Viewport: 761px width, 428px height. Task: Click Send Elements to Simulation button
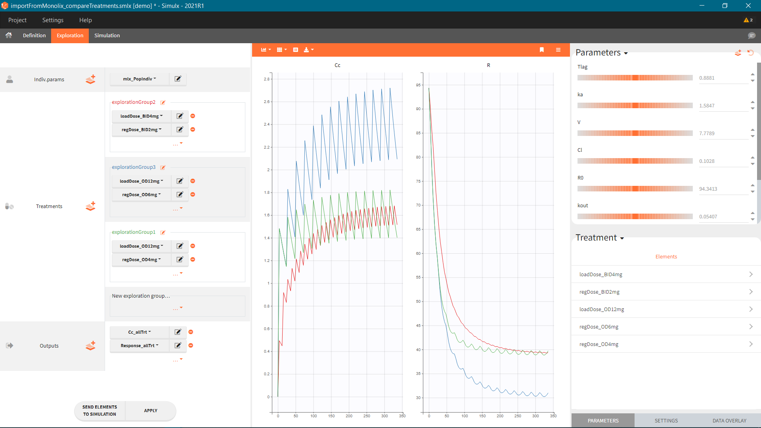(99, 411)
